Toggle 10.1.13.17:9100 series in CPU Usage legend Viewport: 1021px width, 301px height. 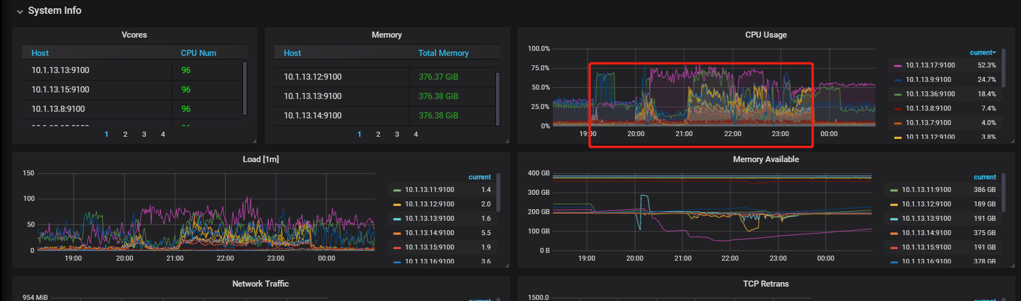point(930,65)
